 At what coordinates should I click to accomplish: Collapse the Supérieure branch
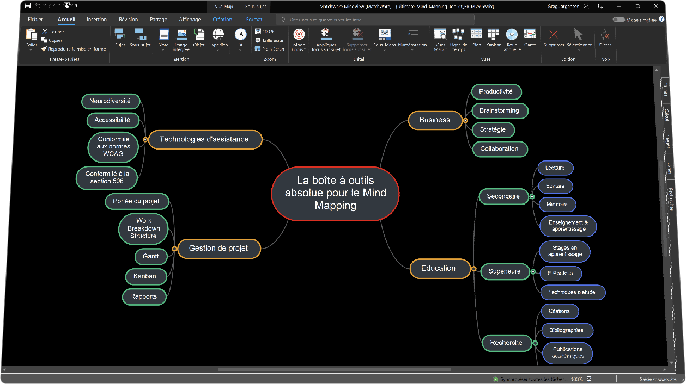(x=534, y=271)
